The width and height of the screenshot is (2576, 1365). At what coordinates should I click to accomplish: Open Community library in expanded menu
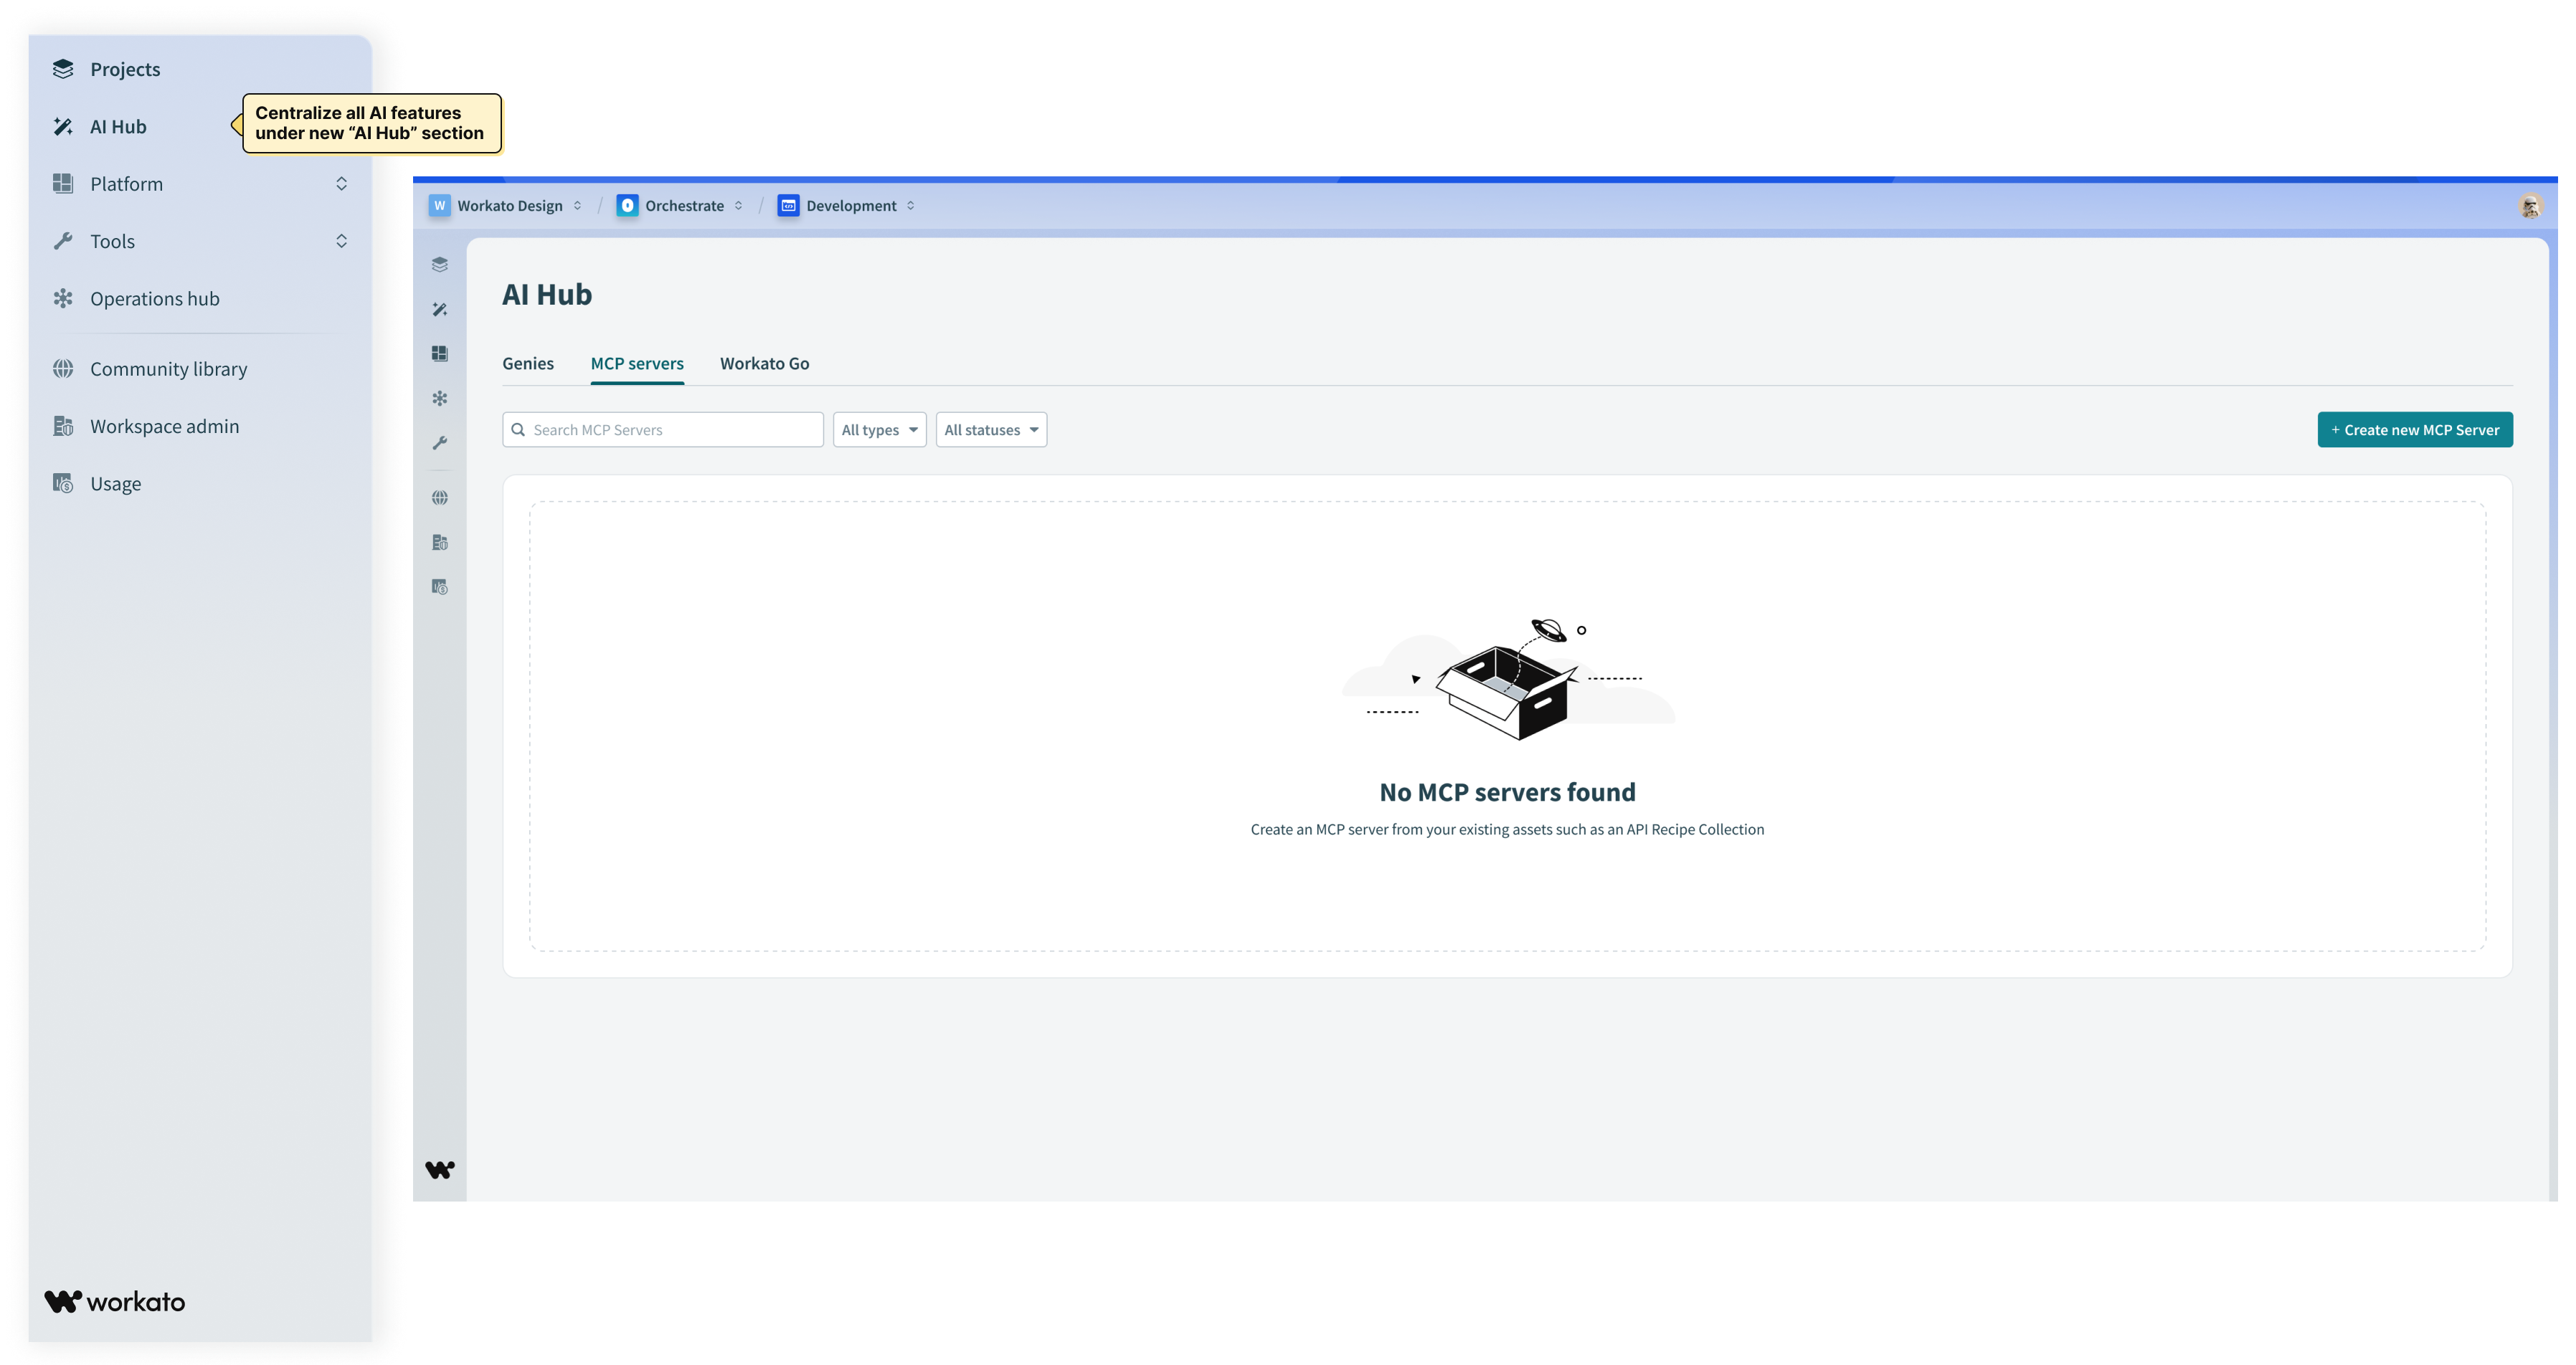point(168,369)
